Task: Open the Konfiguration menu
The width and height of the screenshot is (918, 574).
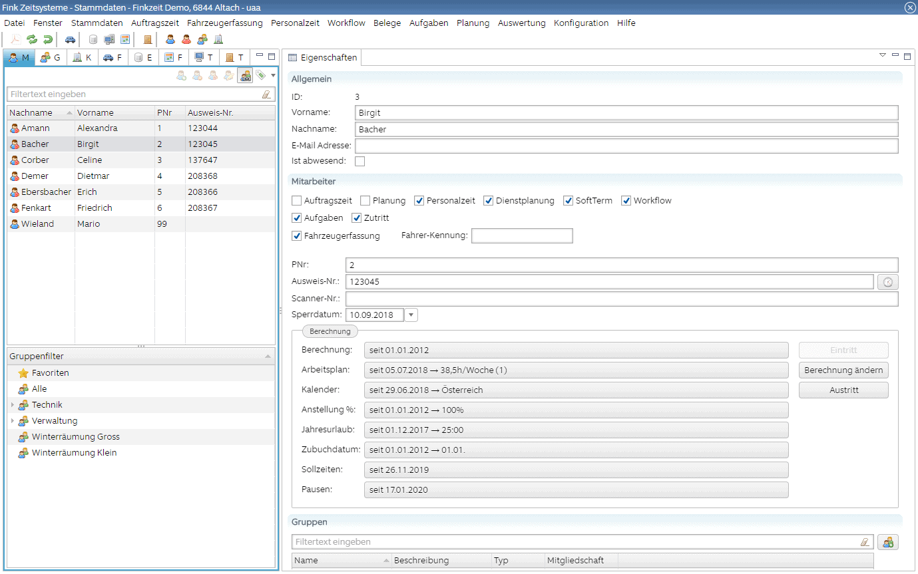Action: [580, 23]
